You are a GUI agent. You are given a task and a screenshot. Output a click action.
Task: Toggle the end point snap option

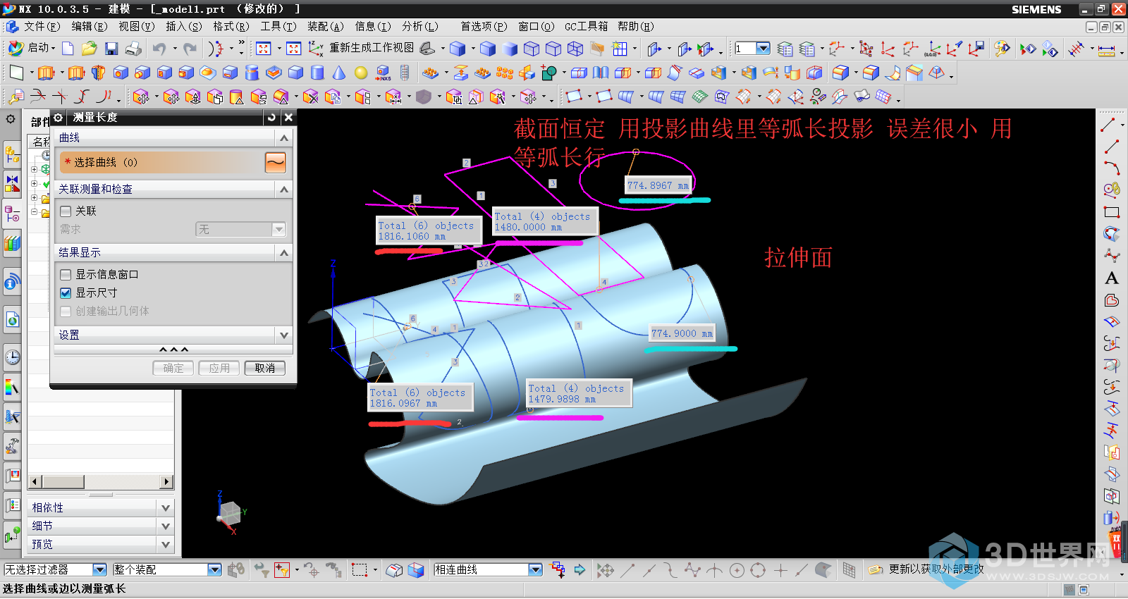click(x=627, y=570)
